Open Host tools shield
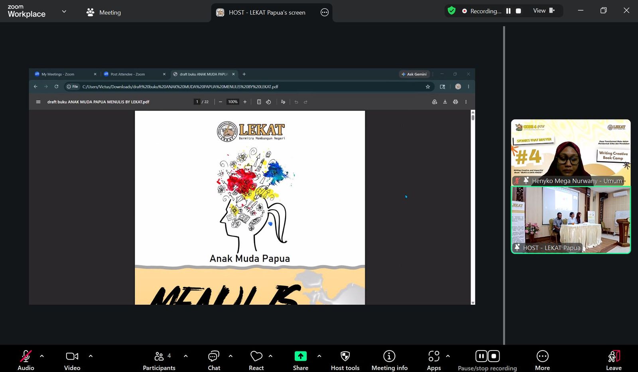Viewport: 638px width, 372px height. (x=345, y=360)
